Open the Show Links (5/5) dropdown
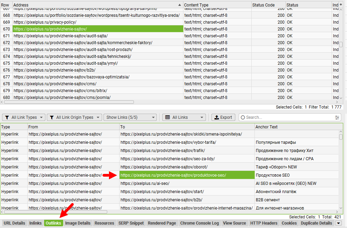Image resolution: width=347 pixels, height=228 pixels. pos(130,117)
